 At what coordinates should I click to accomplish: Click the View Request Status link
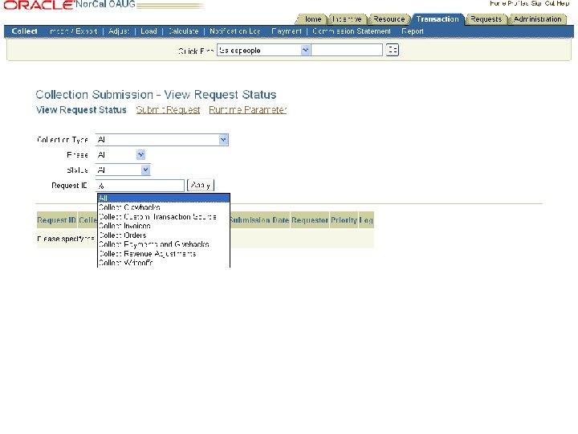81,110
